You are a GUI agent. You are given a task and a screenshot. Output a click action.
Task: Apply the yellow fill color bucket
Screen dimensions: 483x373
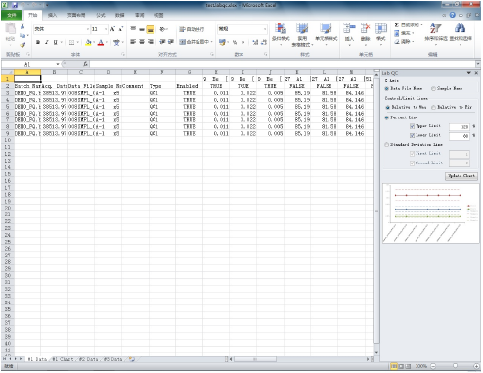point(88,42)
